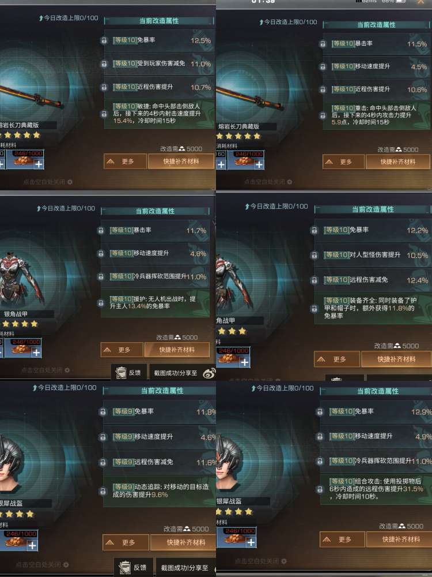432x577 pixels.
Task: Expand 更多 in the 组合攻击 skill panel
Action: [x=342, y=539]
